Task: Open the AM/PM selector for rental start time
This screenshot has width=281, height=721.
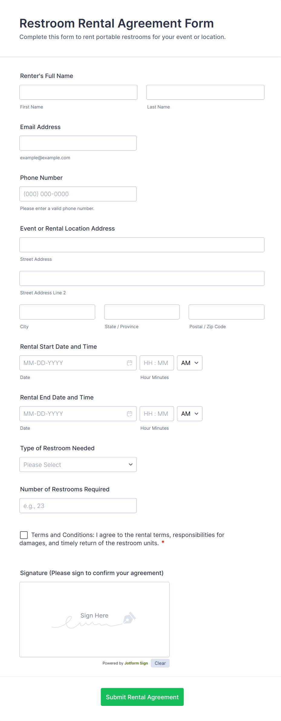Action: (x=189, y=363)
